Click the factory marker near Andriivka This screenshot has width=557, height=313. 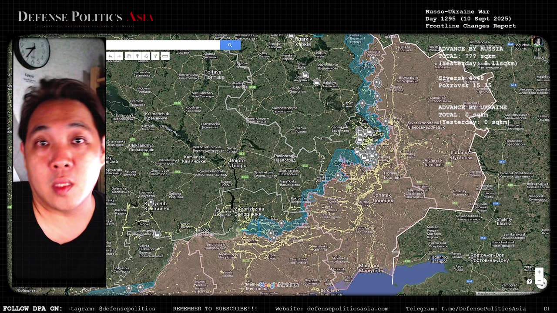(x=305, y=75)
